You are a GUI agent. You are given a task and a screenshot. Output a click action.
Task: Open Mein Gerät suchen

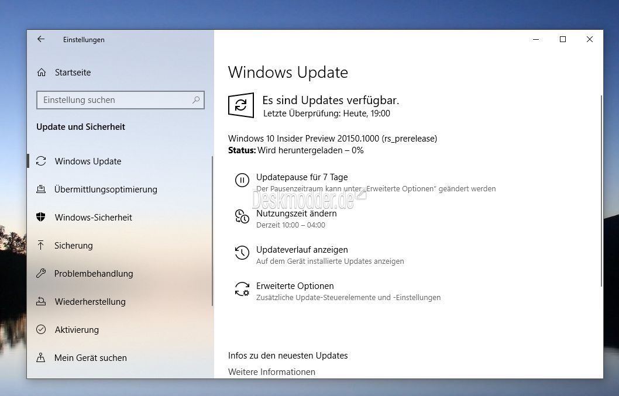(x=91, y=357)
